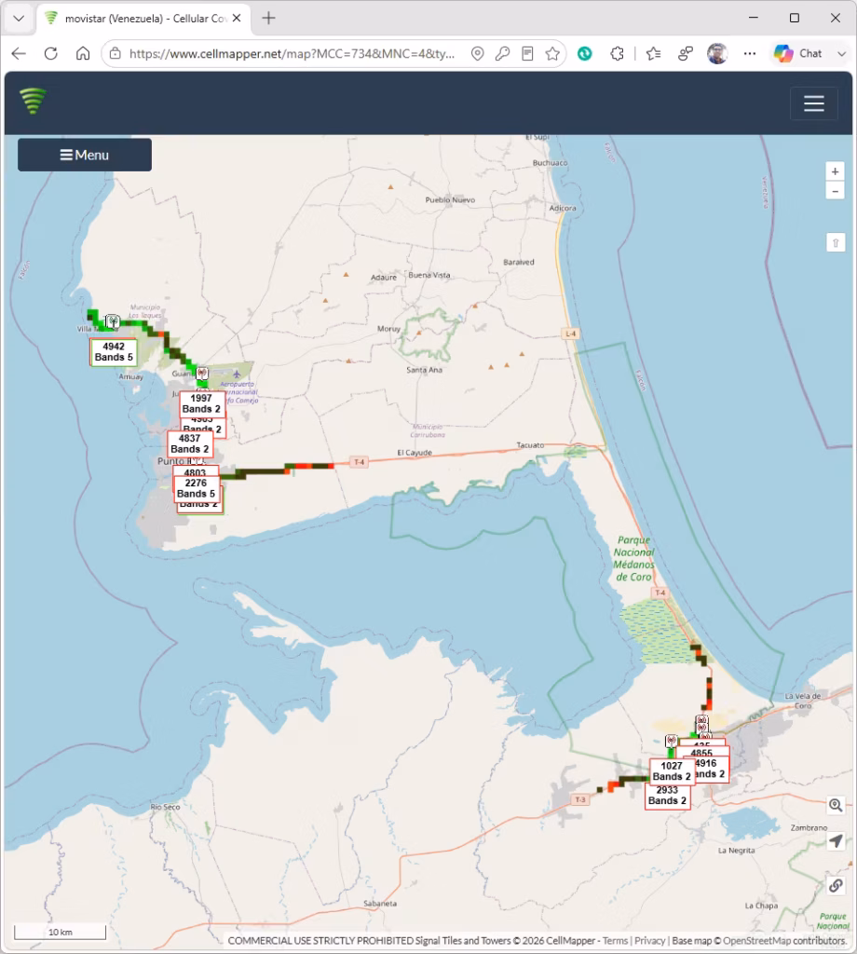Open the browser profile avatar
The image size is (857, 954).
tap(717, 53)
